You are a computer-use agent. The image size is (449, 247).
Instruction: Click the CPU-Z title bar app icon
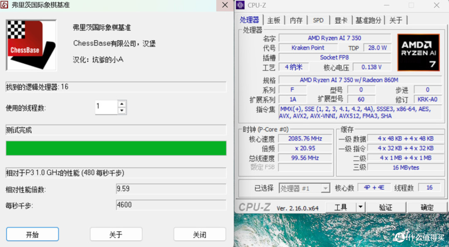coord(240,5)
